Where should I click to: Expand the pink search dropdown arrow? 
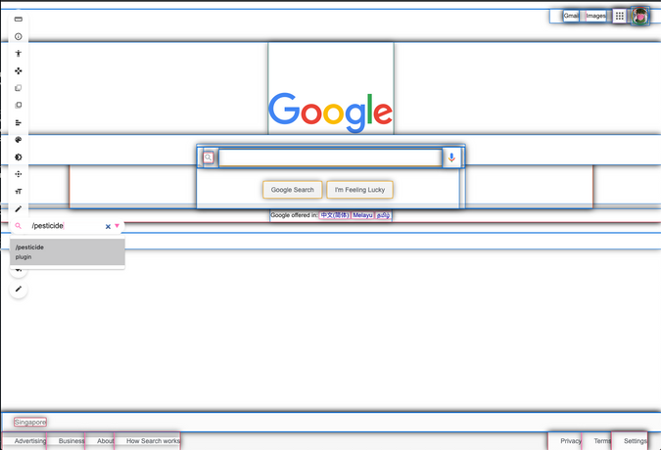click(118, 226)
